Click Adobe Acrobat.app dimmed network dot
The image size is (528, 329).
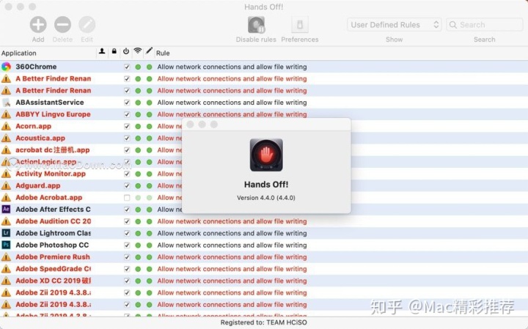click(138, 198)
